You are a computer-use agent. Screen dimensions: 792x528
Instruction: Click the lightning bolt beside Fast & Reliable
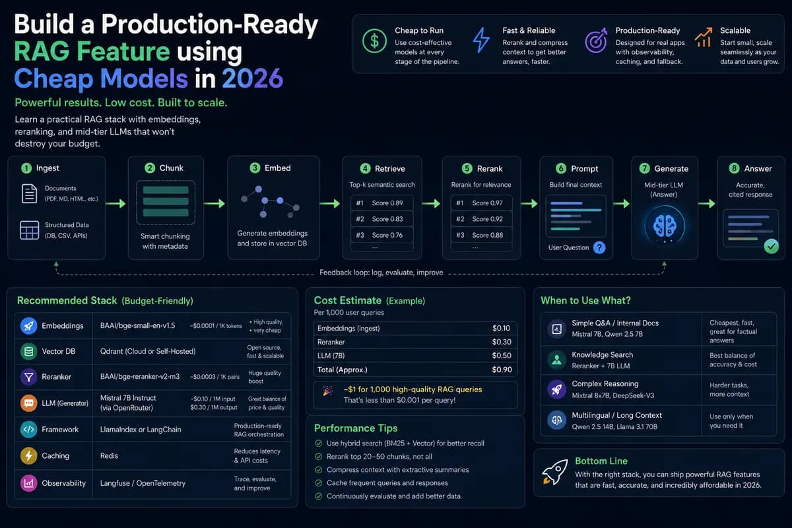(x=482, y=41)
